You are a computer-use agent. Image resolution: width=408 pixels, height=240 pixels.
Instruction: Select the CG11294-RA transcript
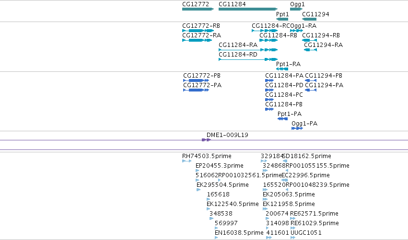pos(310,50)
